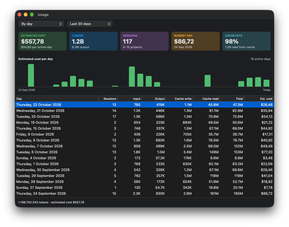
Task: Close the Usage window with red button
Action: coord(19,15)
